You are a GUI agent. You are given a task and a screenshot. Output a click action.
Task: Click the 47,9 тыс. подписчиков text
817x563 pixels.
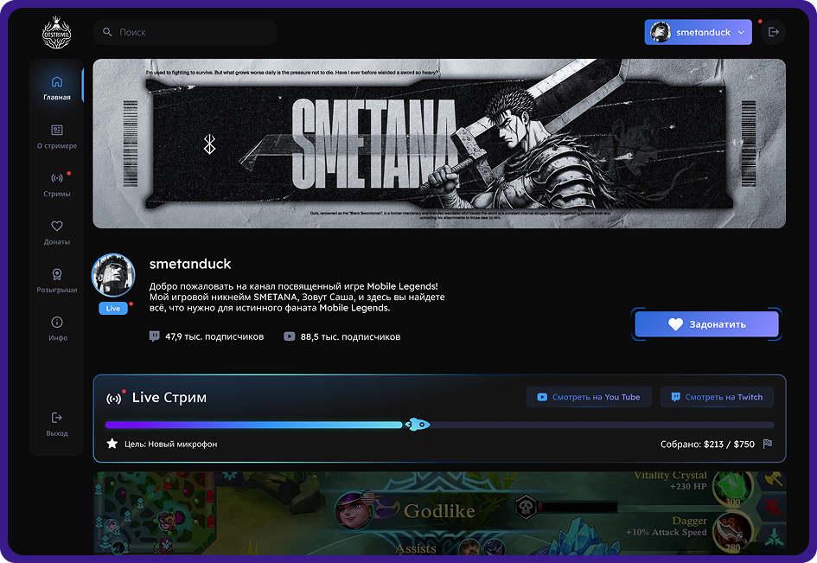pyautogui.click(x=214, y=336)
